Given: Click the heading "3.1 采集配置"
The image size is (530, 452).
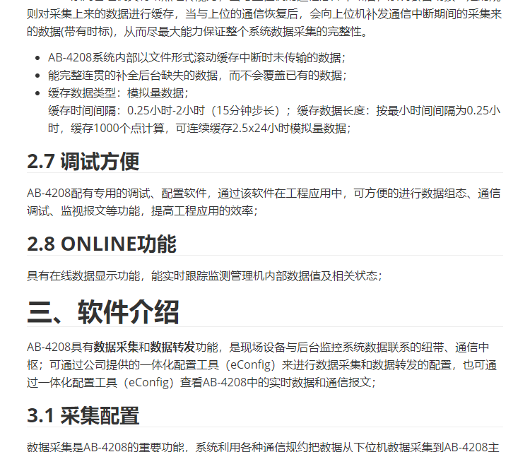Looking at the screenshot, I should point(83,415).
